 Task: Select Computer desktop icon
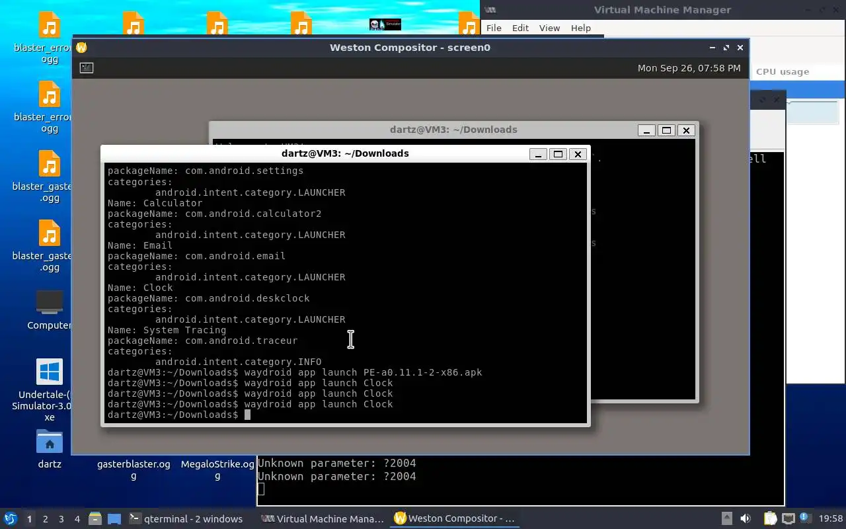click(x=50, y=309)
